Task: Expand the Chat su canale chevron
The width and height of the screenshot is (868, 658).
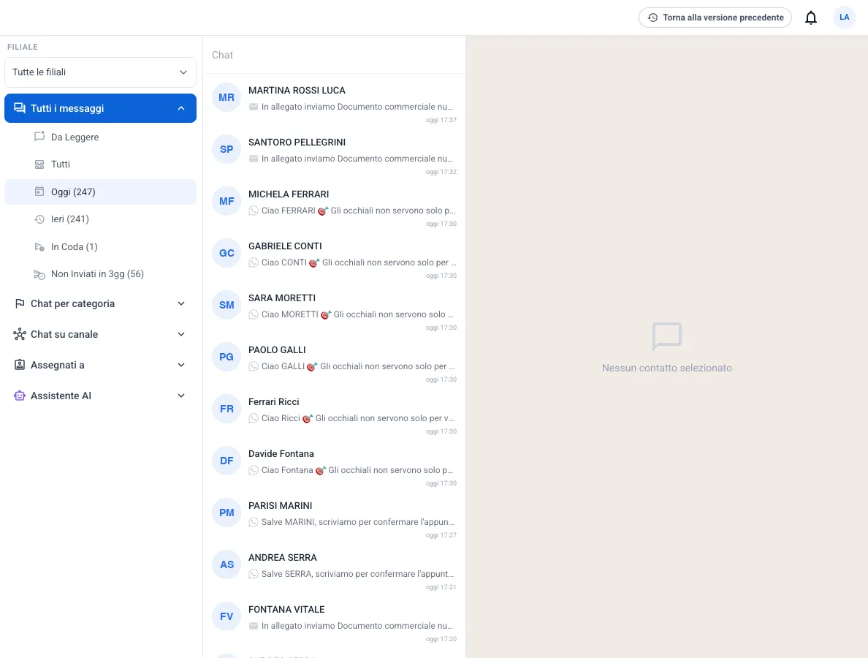Action: click(181, 334)
